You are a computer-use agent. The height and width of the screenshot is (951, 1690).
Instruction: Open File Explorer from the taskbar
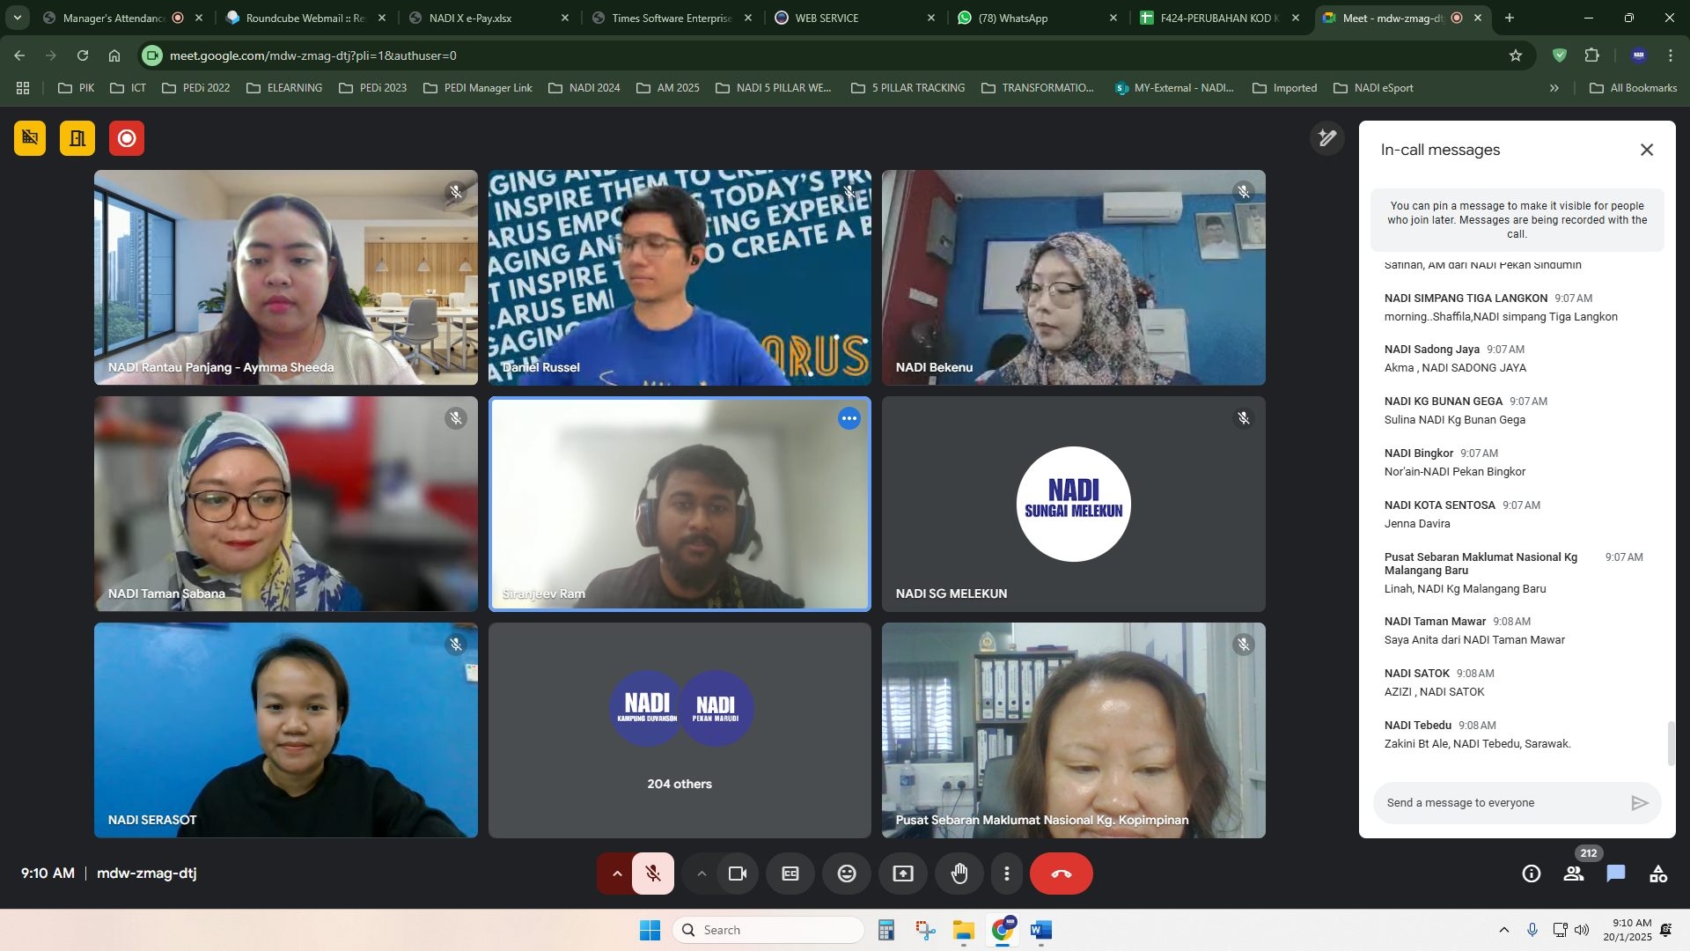(x=963, y=930)
